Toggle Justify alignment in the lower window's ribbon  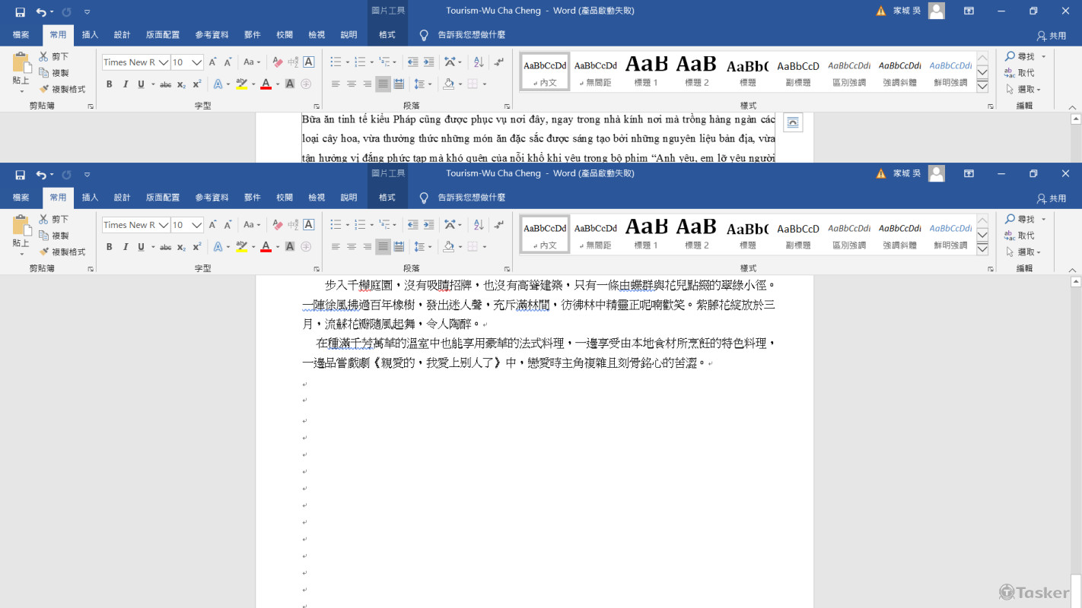[x=383, y=246]
